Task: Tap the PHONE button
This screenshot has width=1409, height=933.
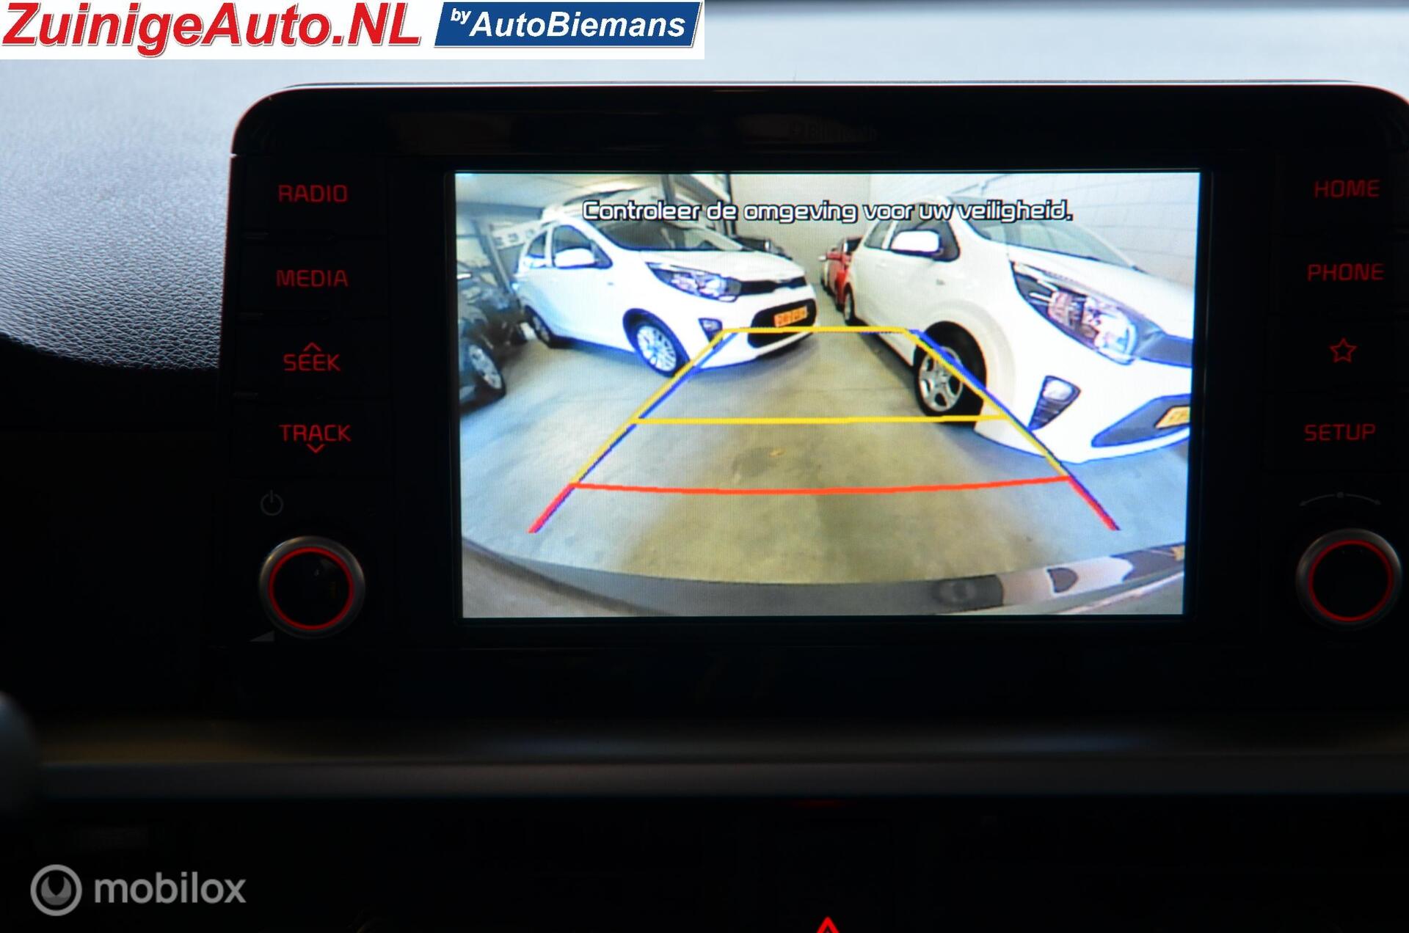Action: 1344,272
